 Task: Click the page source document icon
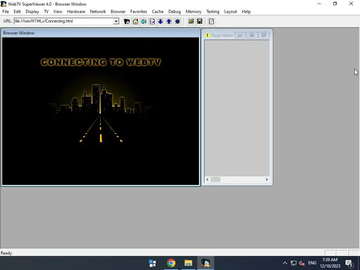211,21
